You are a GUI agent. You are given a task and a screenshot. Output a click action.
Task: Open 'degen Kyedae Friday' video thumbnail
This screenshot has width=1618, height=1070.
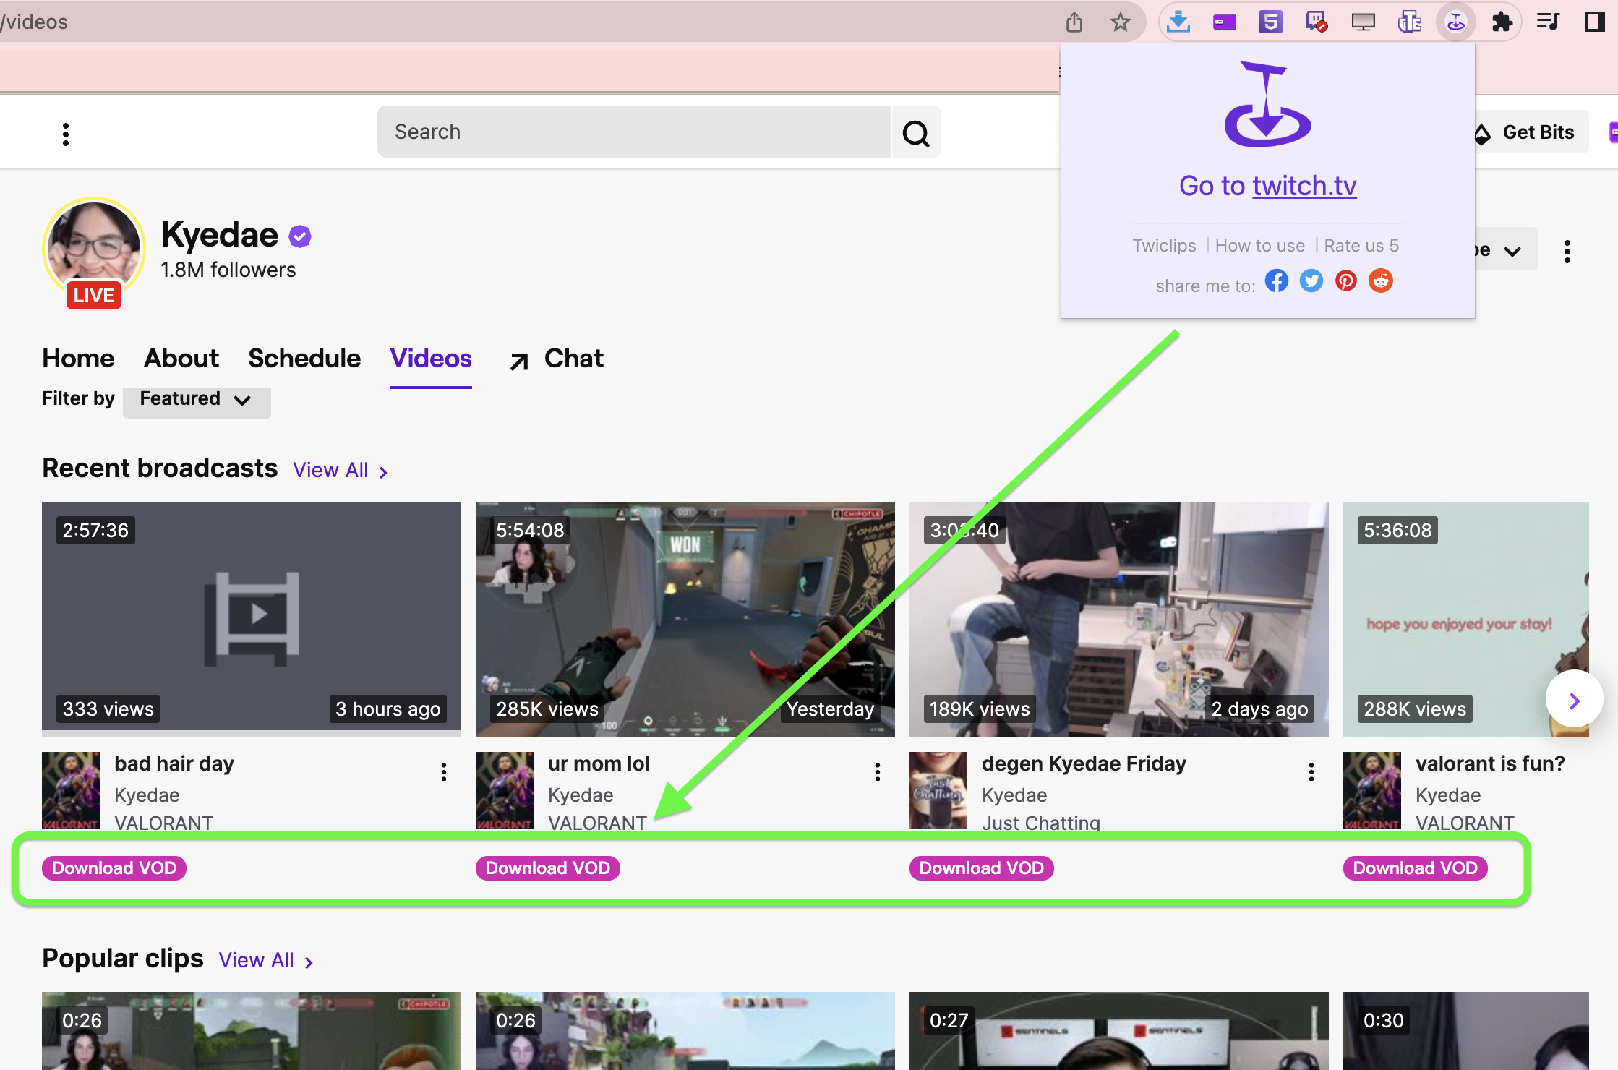(1119, 620)
